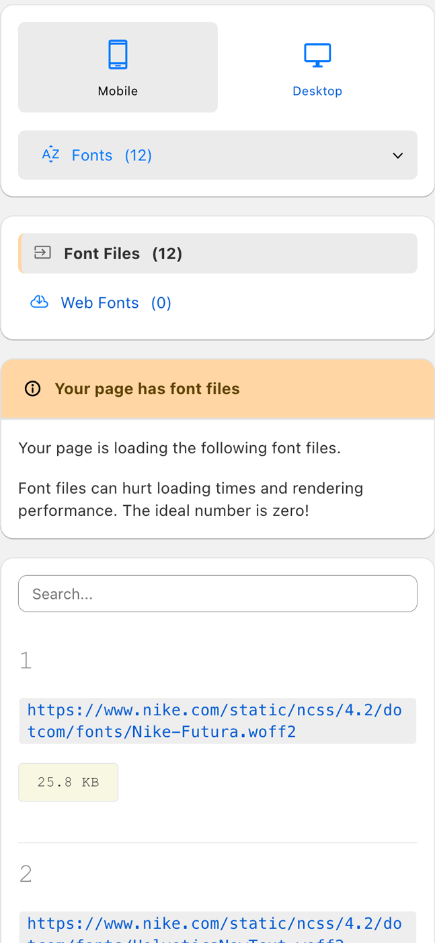Image resolution: width=435 pixels, height=943 pixels.
Task: Switch to the Desktop view label
Action: pyautogui.click(x=317, y=91)
